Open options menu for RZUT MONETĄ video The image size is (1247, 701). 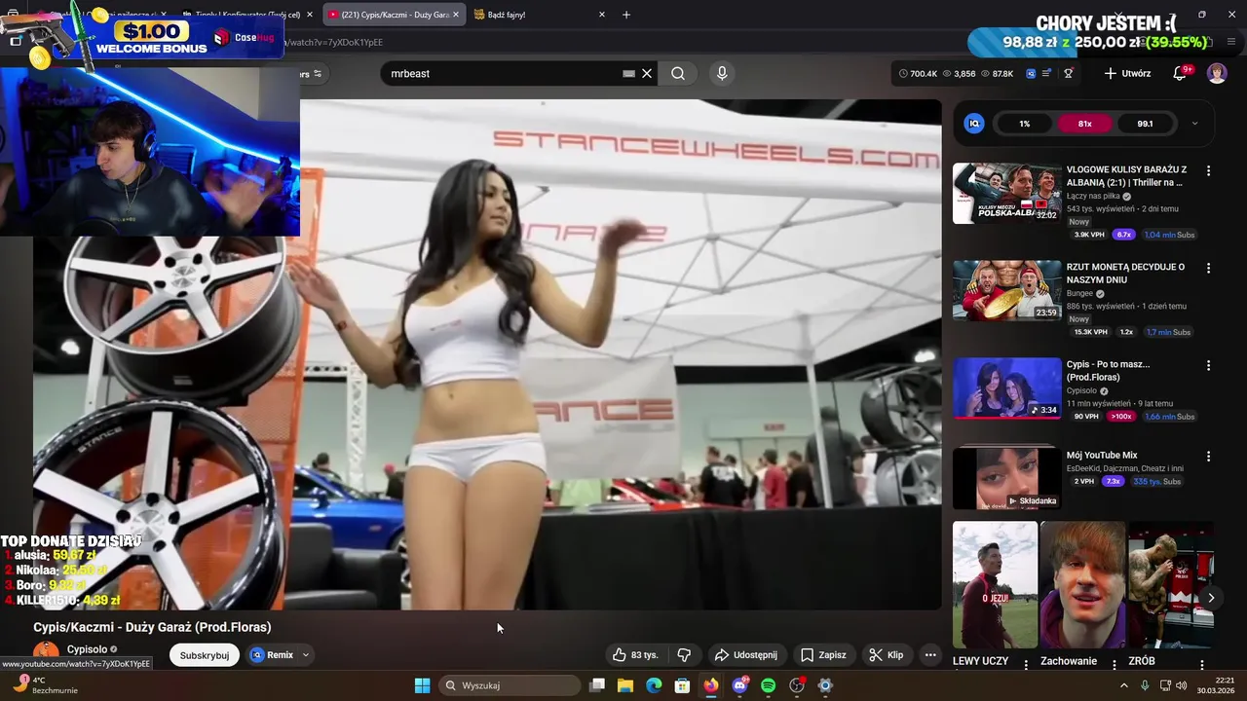coord(1208,268)
